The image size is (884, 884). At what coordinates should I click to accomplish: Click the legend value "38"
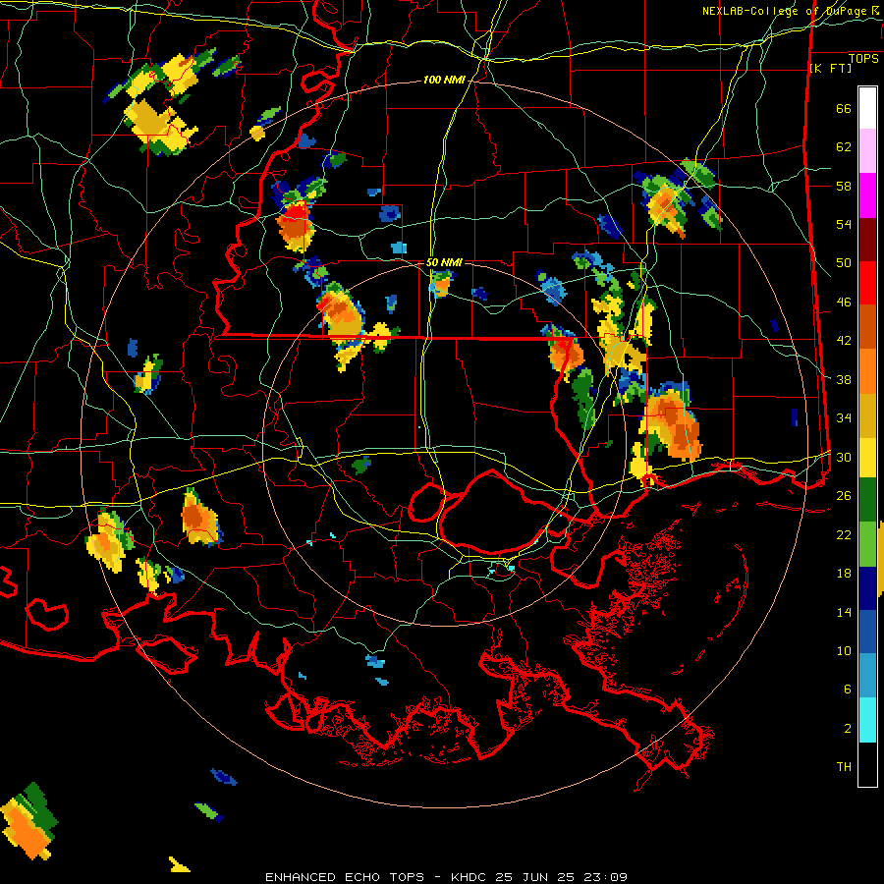844,379
